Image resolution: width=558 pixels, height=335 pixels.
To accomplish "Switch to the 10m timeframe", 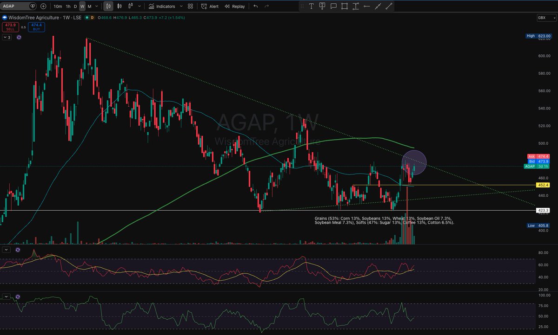I will [x=58, y=6].
